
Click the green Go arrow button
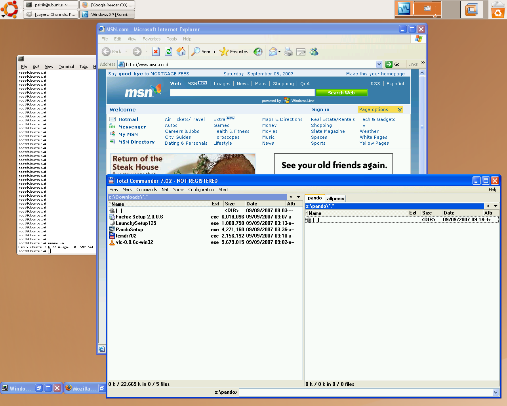click(x=389, y=64)
